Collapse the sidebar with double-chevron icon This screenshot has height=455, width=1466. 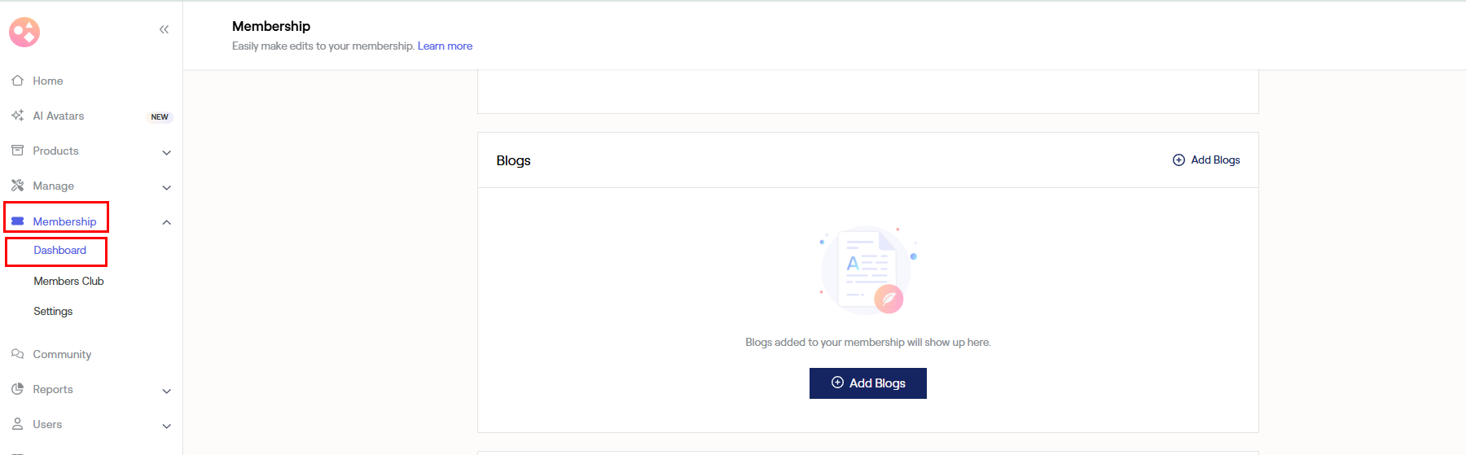[x=164, y=29]
